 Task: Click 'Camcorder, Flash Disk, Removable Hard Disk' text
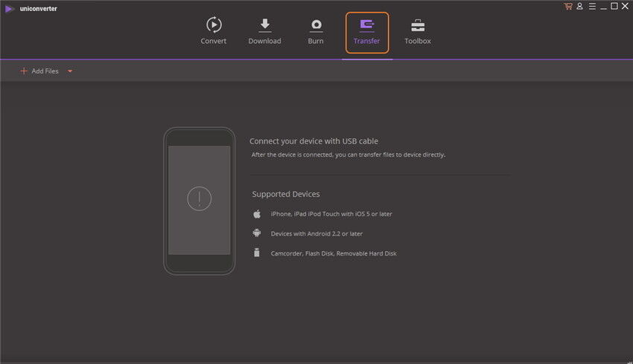(x=334, y=253)
